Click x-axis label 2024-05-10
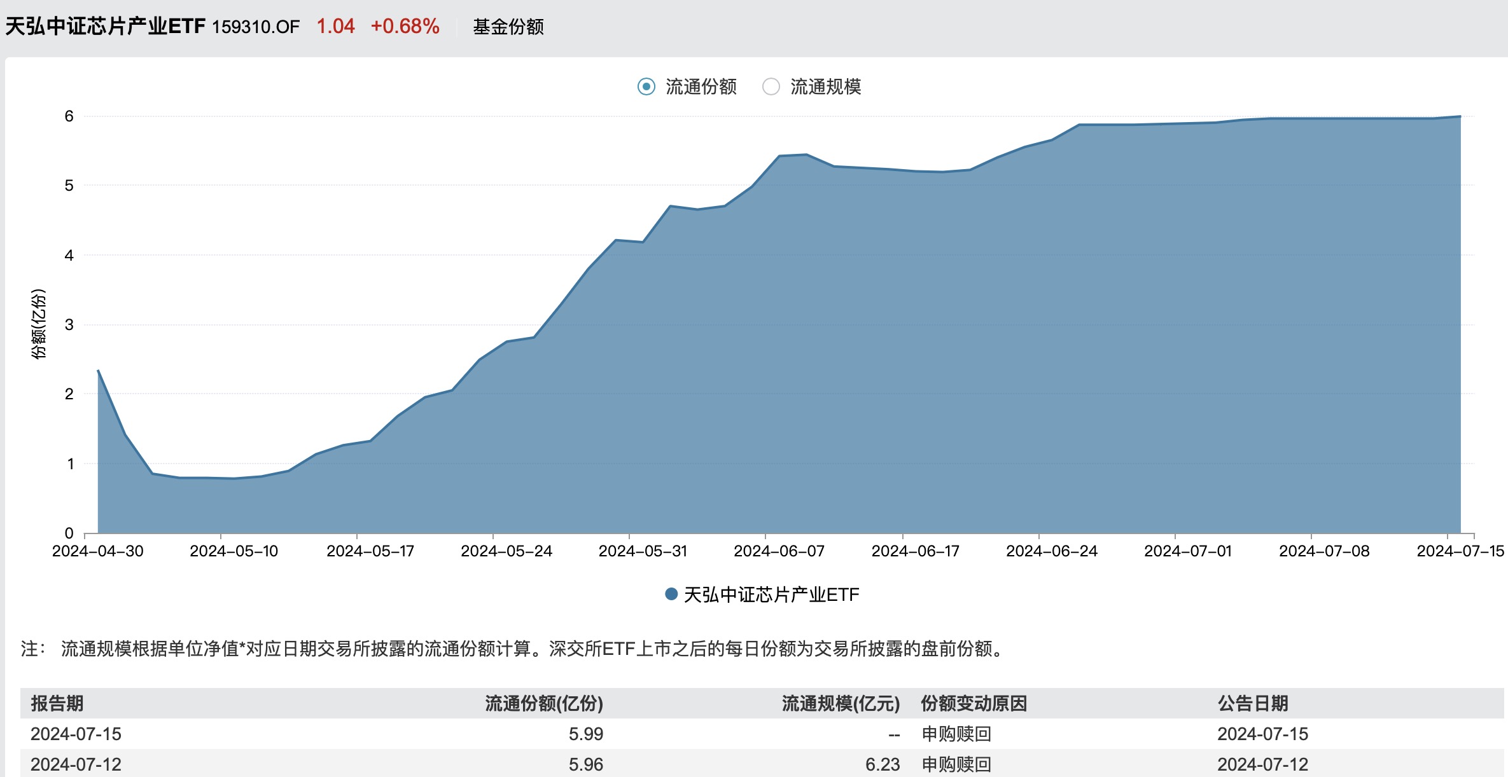Image resolution: width=1508 pixels, height=777 pixels. [234, 551]
